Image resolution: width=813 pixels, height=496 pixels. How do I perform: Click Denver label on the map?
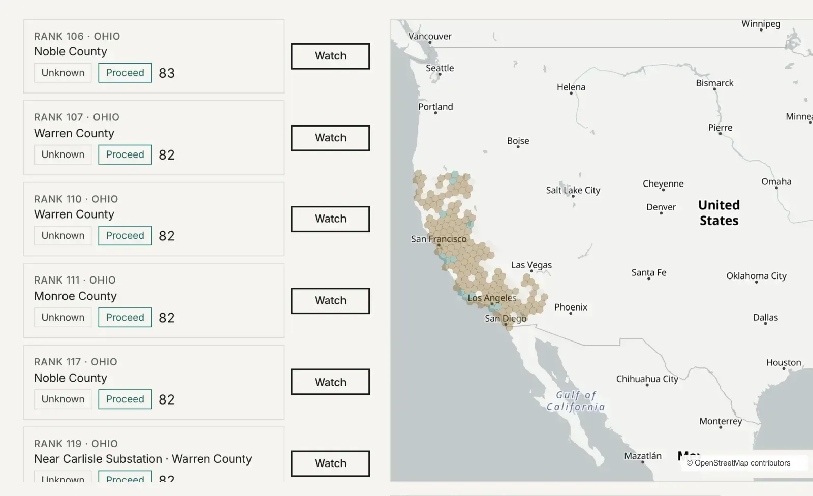click(x=661, y=207)
